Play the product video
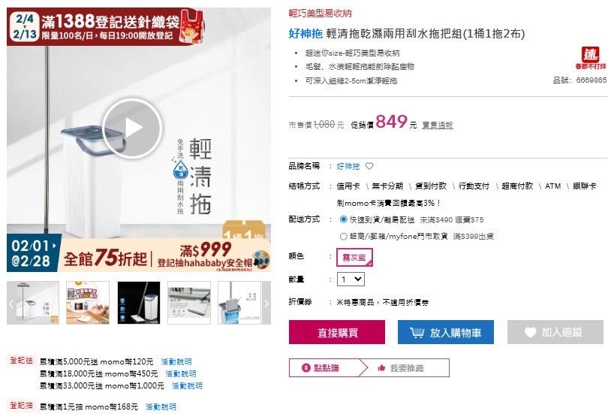The height and width of the screenshot is (414, 608). tap(132, 128)
